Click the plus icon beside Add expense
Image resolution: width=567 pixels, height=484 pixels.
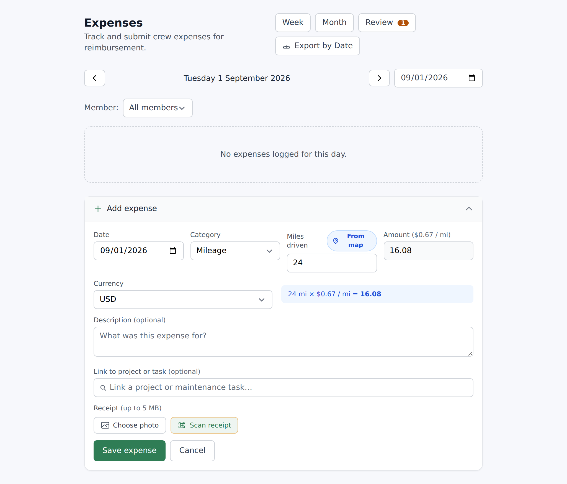pyautogui.click(x=98, y=208)
